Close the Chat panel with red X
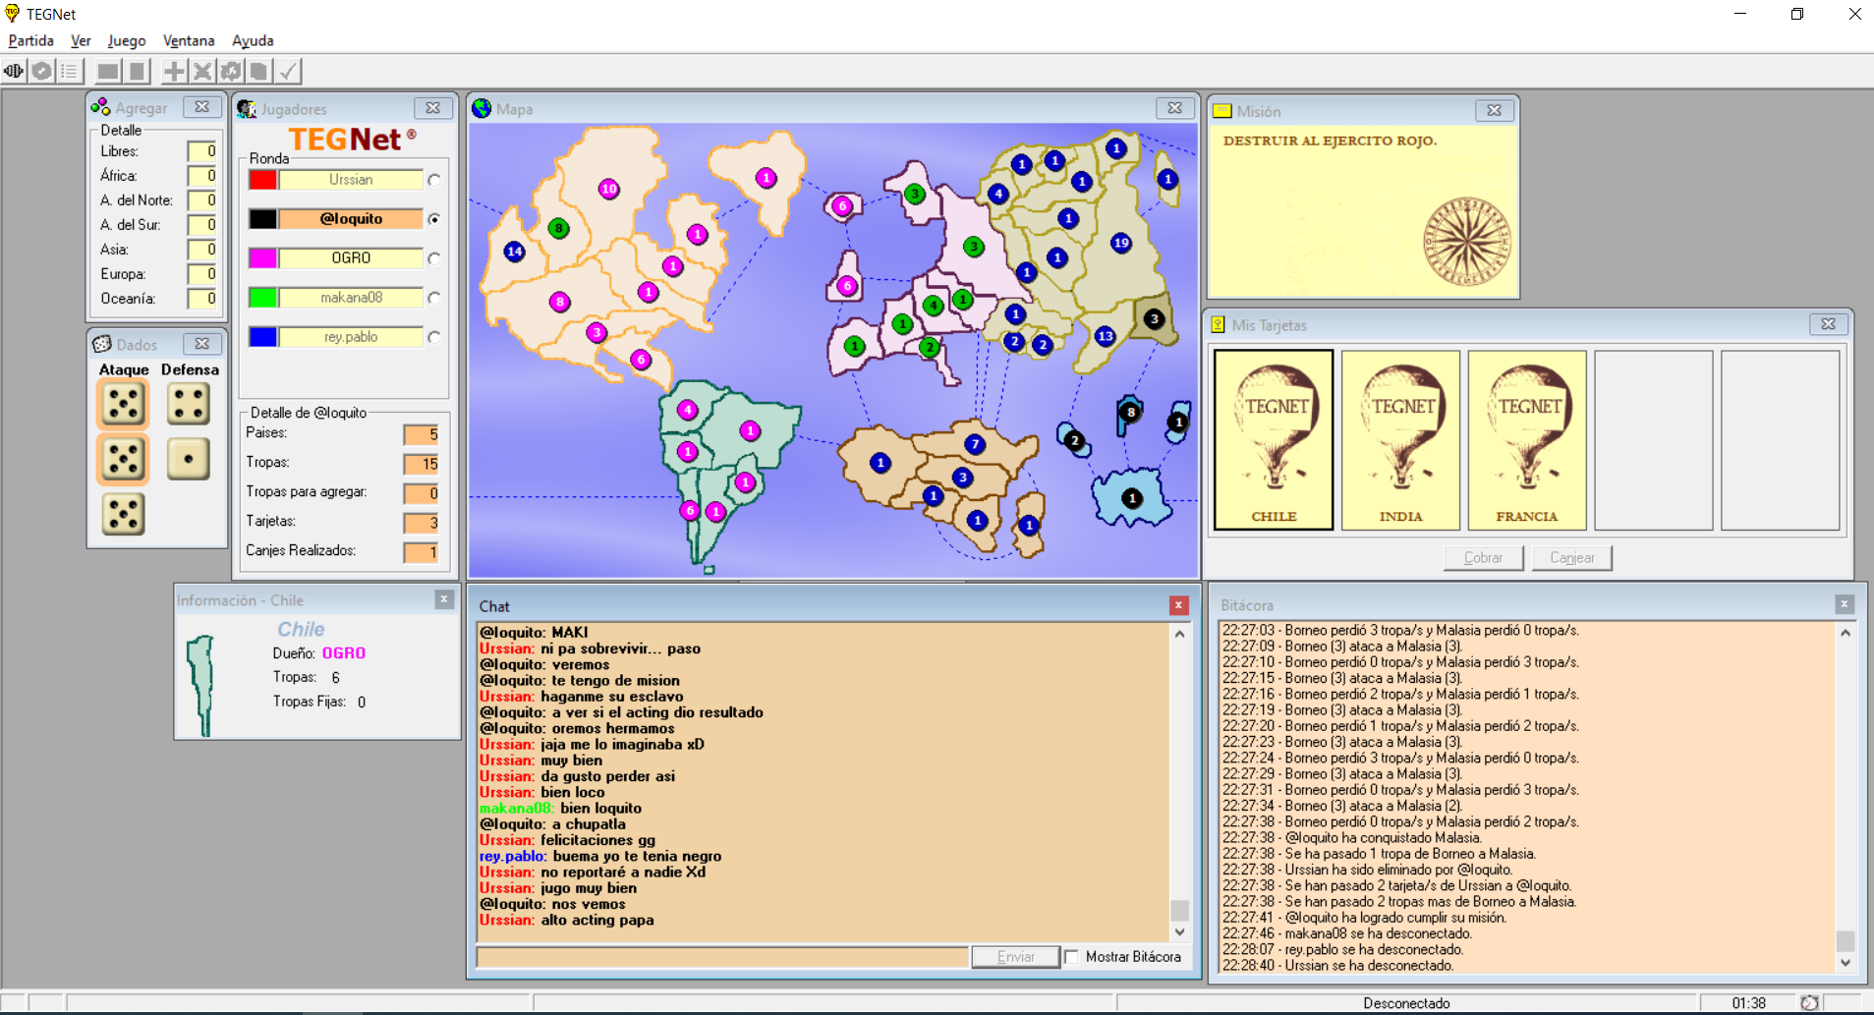 1178,605
